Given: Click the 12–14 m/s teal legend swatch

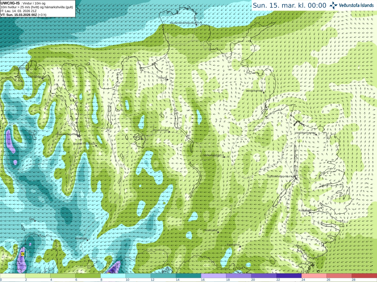Looking at the screenshot, I should pos(163,276).
